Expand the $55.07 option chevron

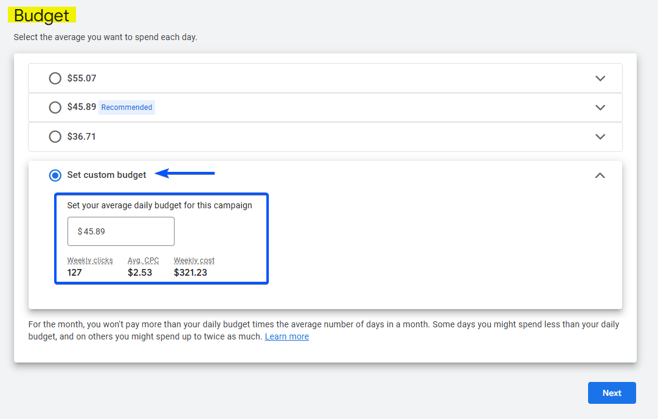click(x=600, y=78)
